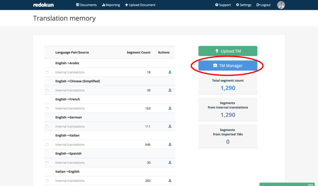
Task: Click the Actions column header
Action: click(164, 52)
